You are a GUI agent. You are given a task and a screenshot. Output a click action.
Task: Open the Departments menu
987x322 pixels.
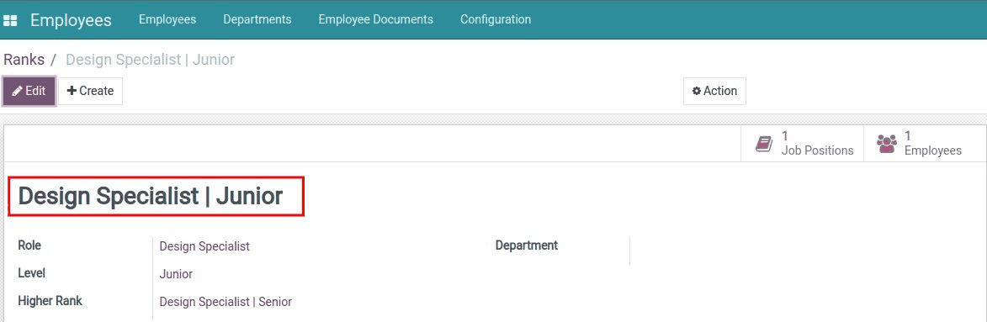coord(257,19)
